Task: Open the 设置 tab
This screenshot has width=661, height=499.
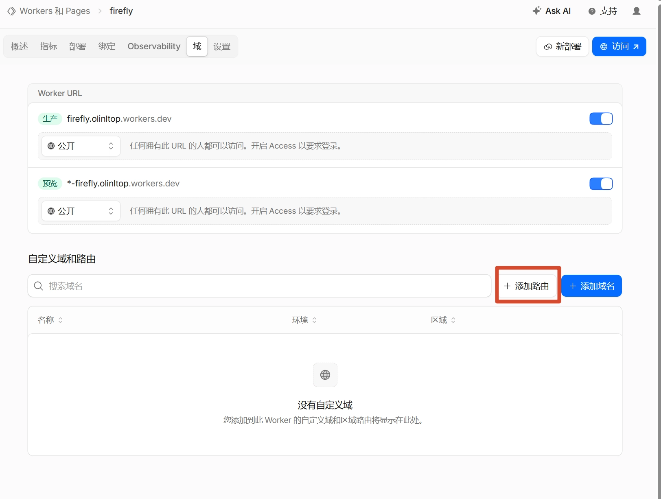Action: tap(222, 46)
